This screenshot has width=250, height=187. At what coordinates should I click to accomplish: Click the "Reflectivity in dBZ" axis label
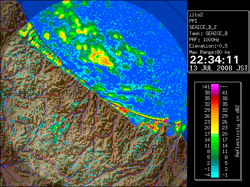click(x=237, y=131)
